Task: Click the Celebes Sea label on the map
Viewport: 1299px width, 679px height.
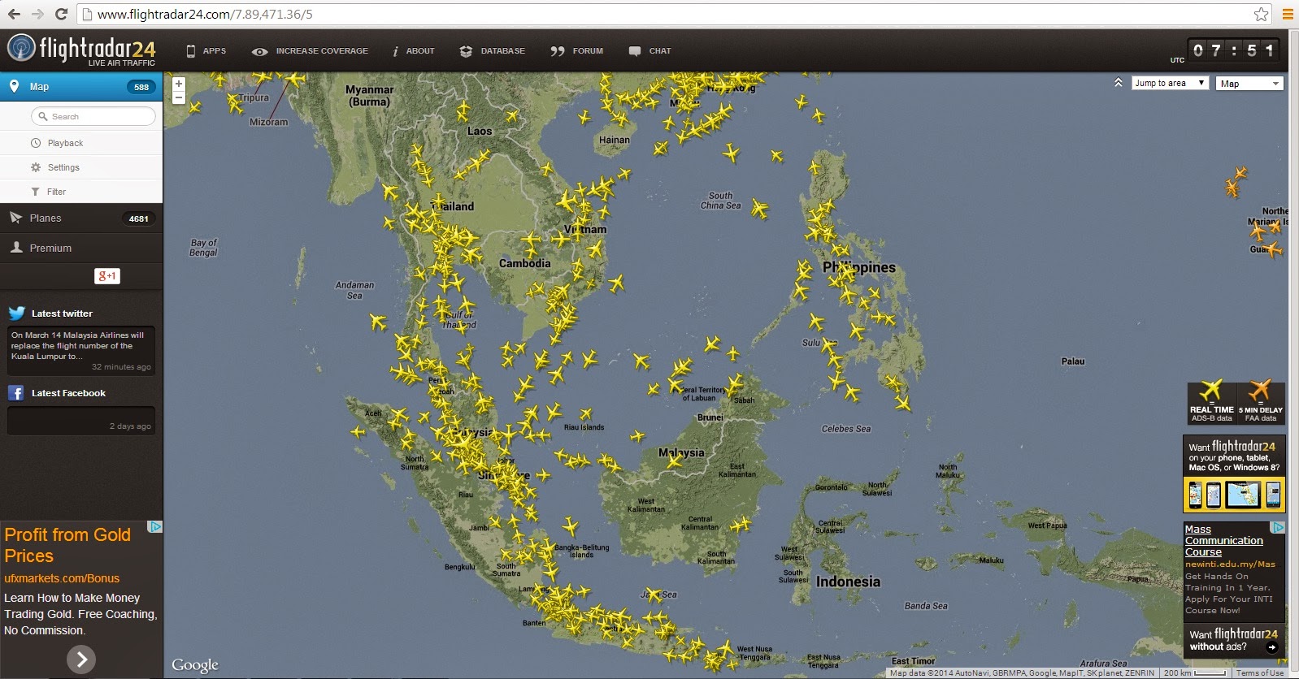Action: click(x=845, y=429)
